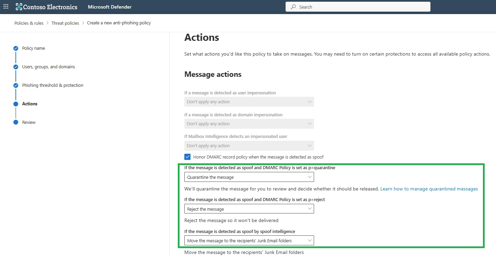
Task: Click the magnifier icon in the search bar
Action: (293, 7)
